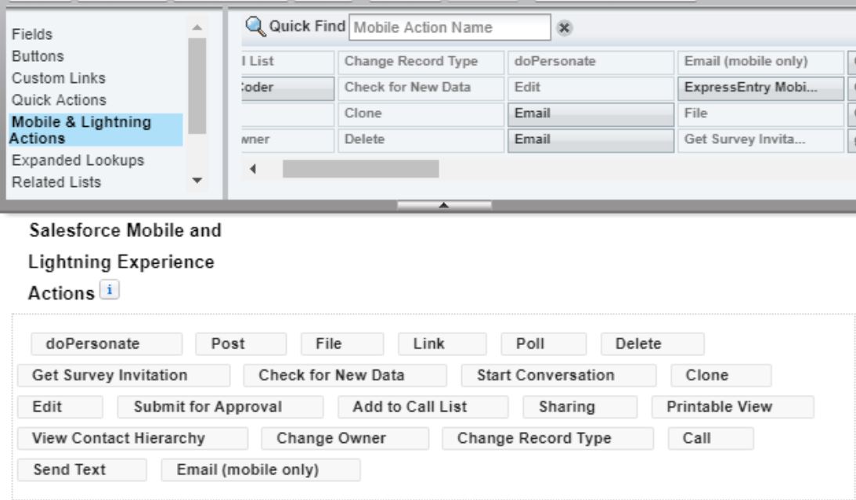Select the Sharing action
This screenshot has width=856, height=500.
coord(580,408)
